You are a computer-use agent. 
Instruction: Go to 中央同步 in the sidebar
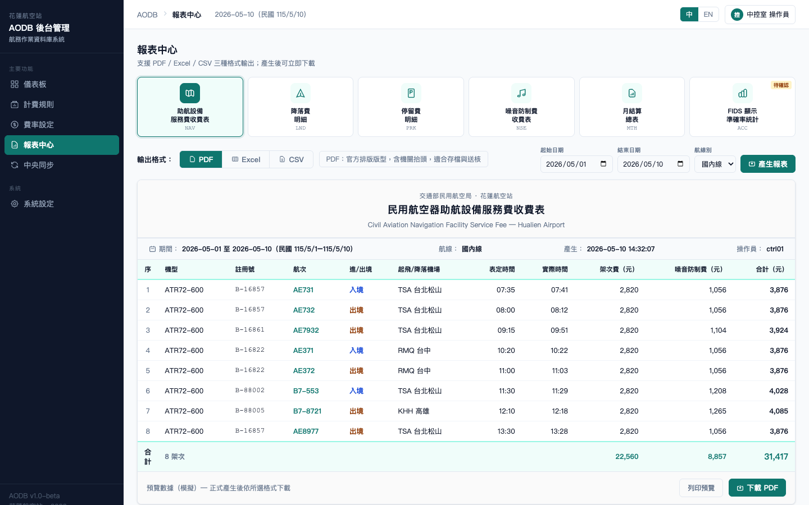[x=62, y=165]
